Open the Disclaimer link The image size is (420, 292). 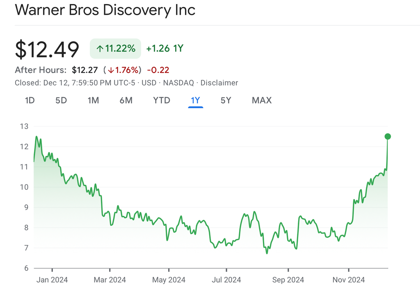click(219, 83)
